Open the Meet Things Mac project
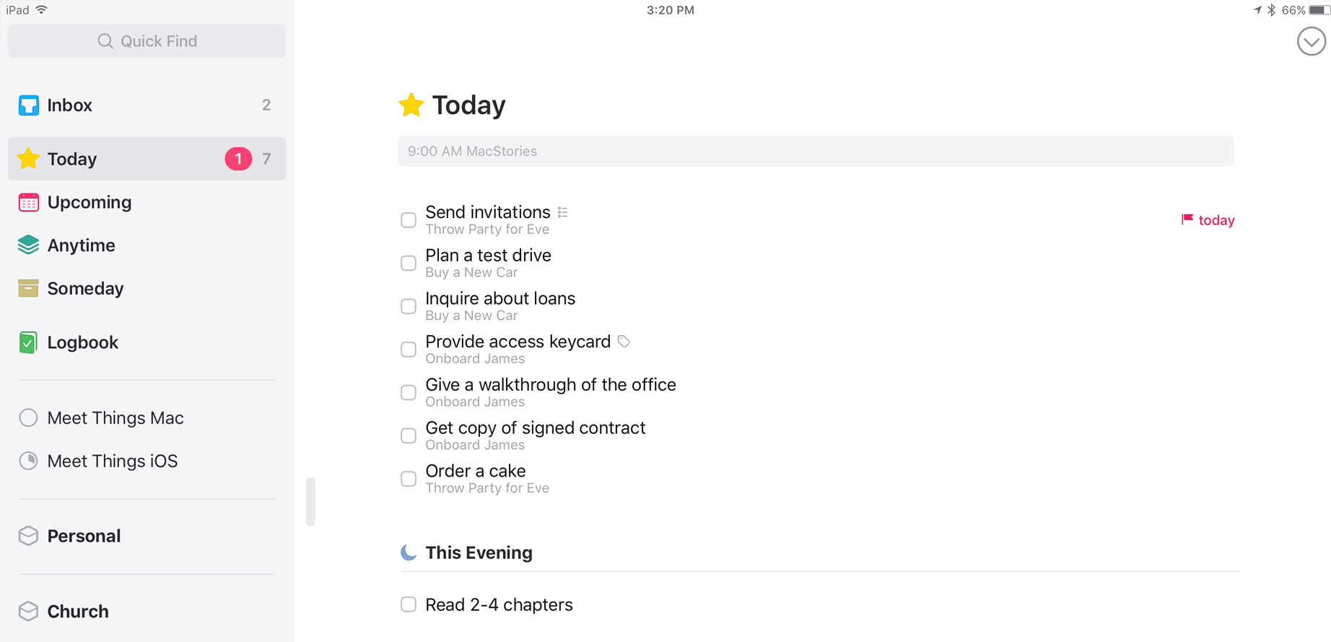This screenshot has height=642, width=1331. (115, 418)
